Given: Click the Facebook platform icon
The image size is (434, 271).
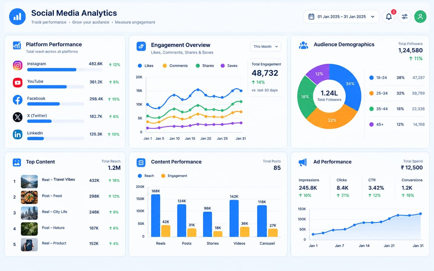Looking at the screenshot, I should click(x=18, y=100).
